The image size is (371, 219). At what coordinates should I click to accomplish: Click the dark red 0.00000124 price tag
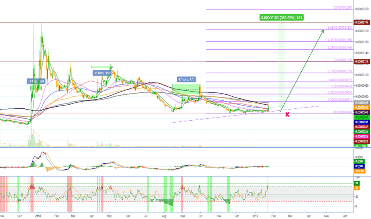pos(361,62)
